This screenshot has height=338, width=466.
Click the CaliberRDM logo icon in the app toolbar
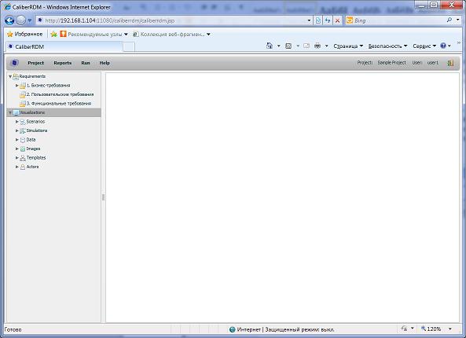pyautogui.click(x=15, y=63)
